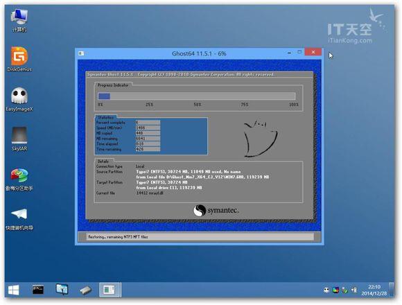The image size is (402, 305).
Task: Launch the SkyIAR desktop shortcut
Action: click(x=19, y=139)
